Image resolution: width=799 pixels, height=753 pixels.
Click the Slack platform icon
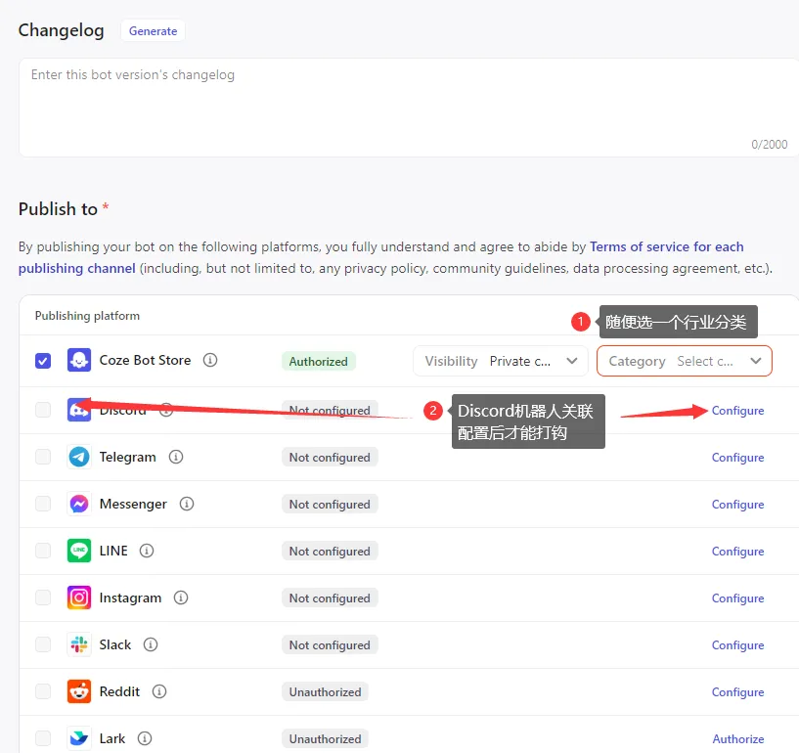pyautogui.click(x=79, y=644)
